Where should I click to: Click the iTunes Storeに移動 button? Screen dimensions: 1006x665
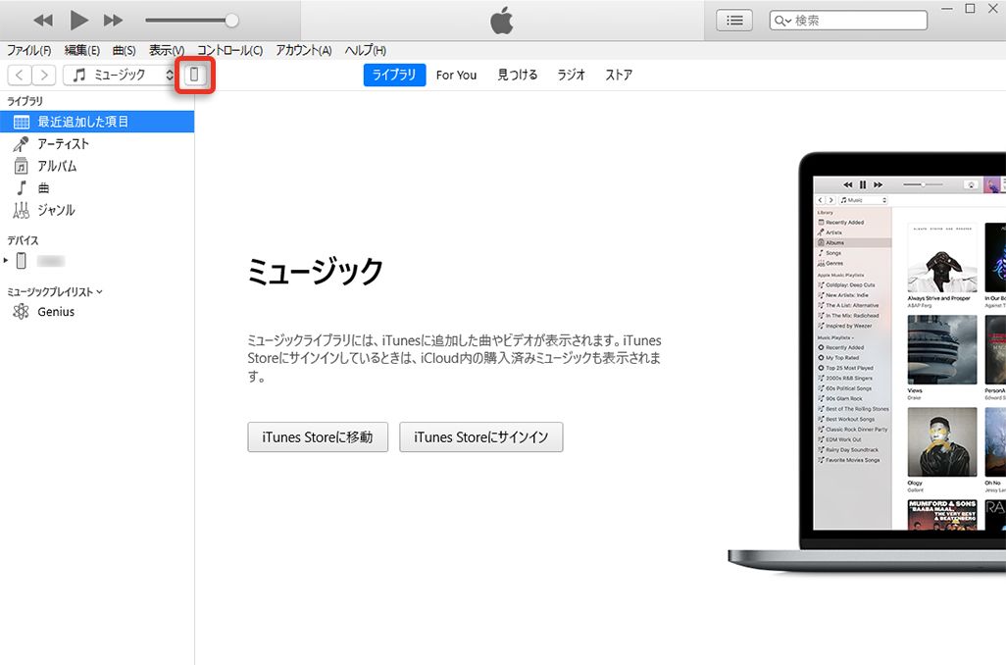click(318, 437)
